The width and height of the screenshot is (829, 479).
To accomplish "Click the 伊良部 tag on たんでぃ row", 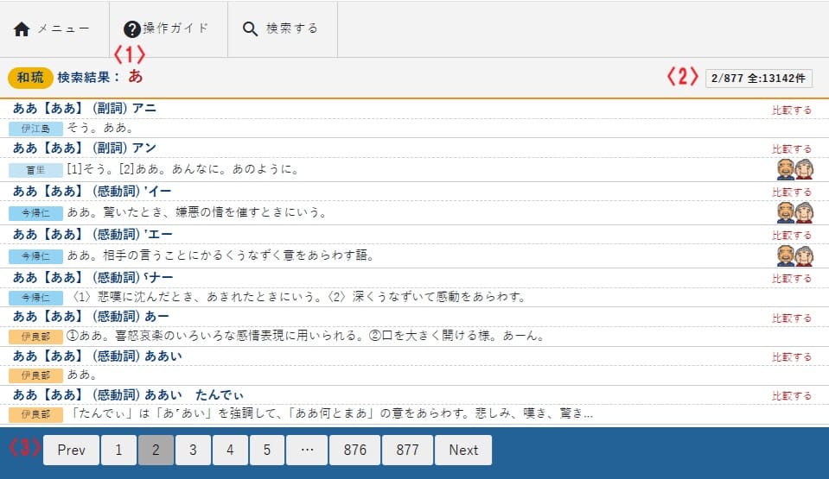I will (36, 414).
